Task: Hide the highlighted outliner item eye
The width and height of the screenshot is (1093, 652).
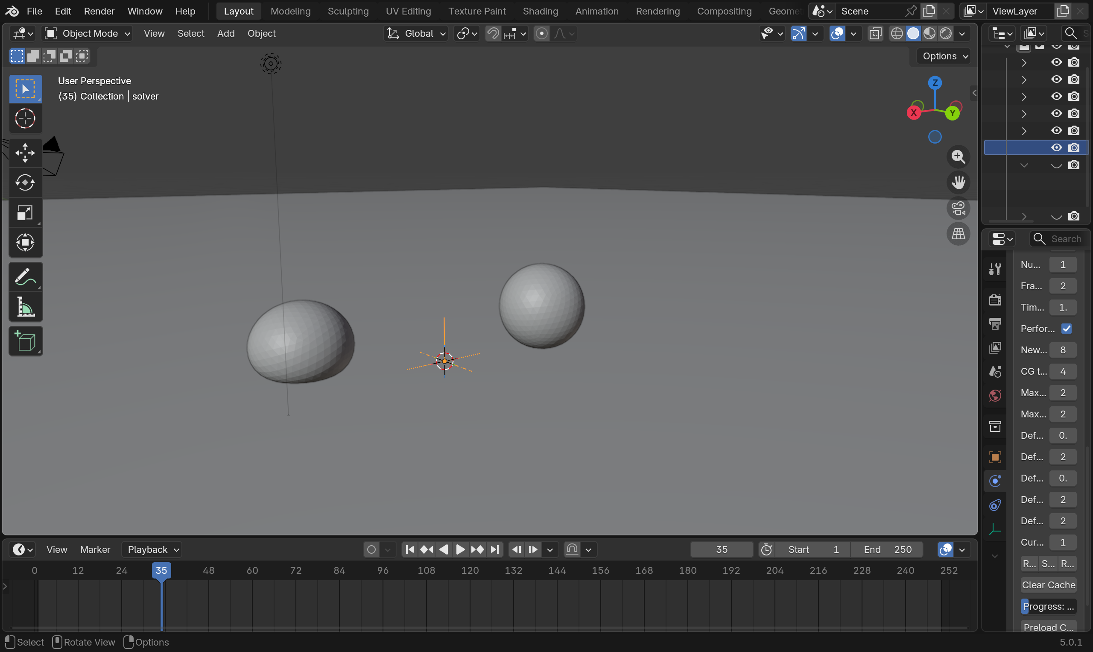Action: [1056, 148]
